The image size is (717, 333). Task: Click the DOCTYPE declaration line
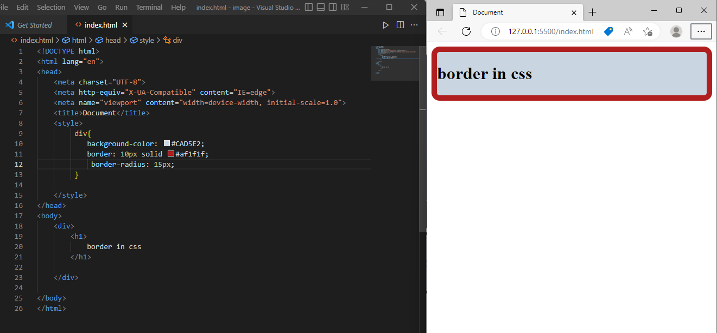pos(68,51)
